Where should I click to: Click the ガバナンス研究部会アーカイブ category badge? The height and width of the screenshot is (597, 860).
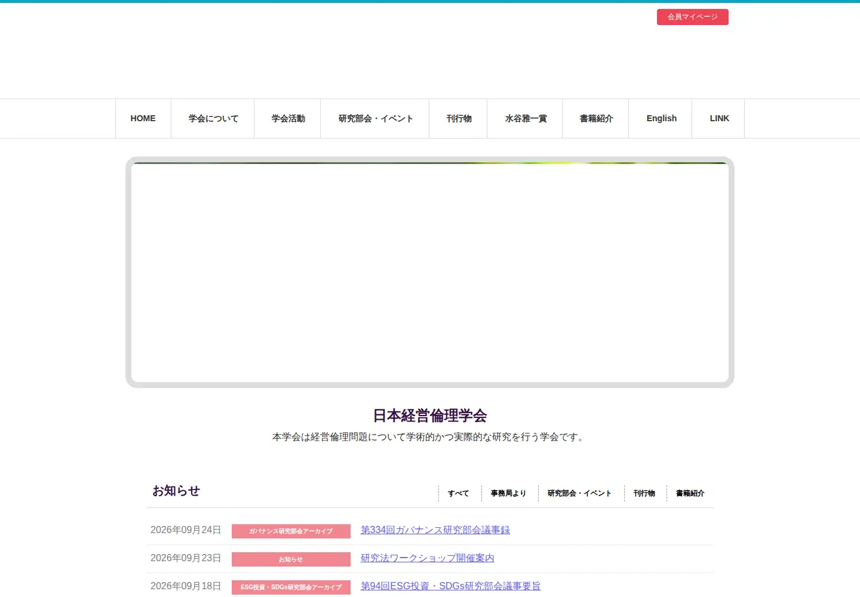[291, 531]
